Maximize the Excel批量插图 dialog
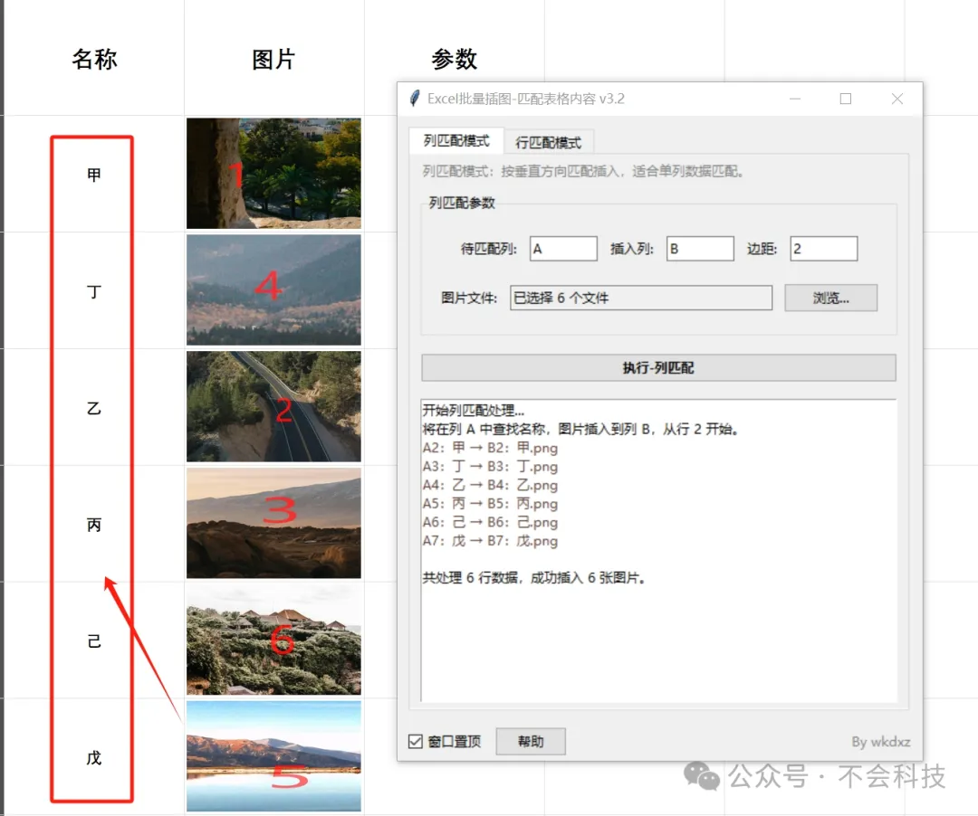Image resolution: width=978 pixels, height=816 pixels. coord(846,99)
